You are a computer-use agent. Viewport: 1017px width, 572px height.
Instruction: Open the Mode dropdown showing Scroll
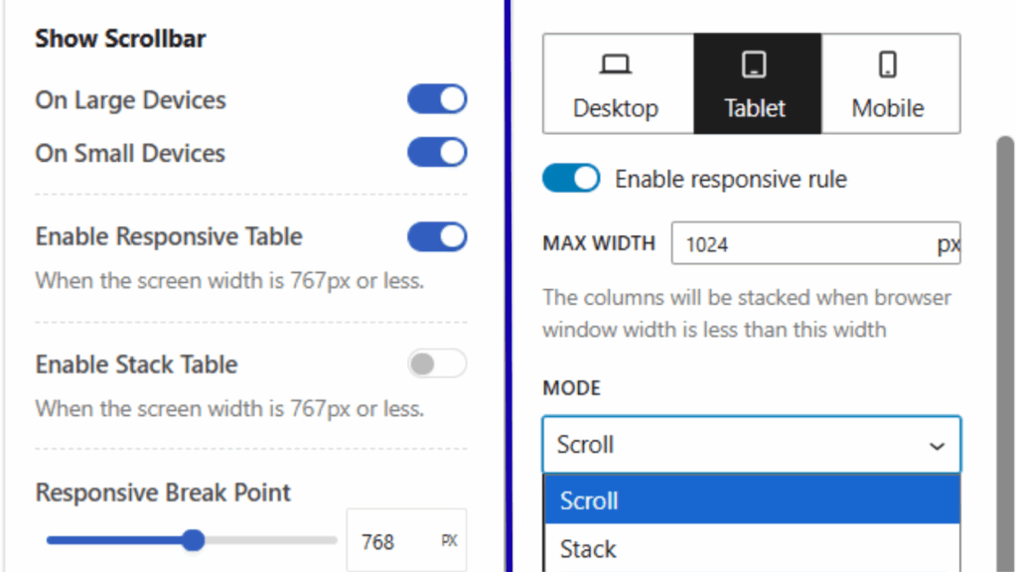735,445
